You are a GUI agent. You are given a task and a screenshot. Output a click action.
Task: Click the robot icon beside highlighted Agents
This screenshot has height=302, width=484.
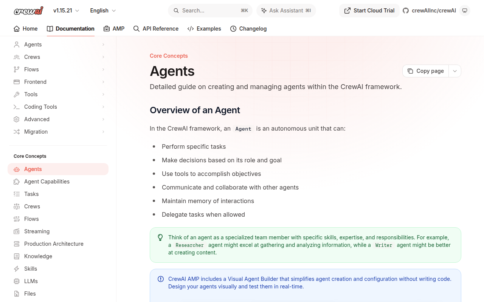click(17, 169)
